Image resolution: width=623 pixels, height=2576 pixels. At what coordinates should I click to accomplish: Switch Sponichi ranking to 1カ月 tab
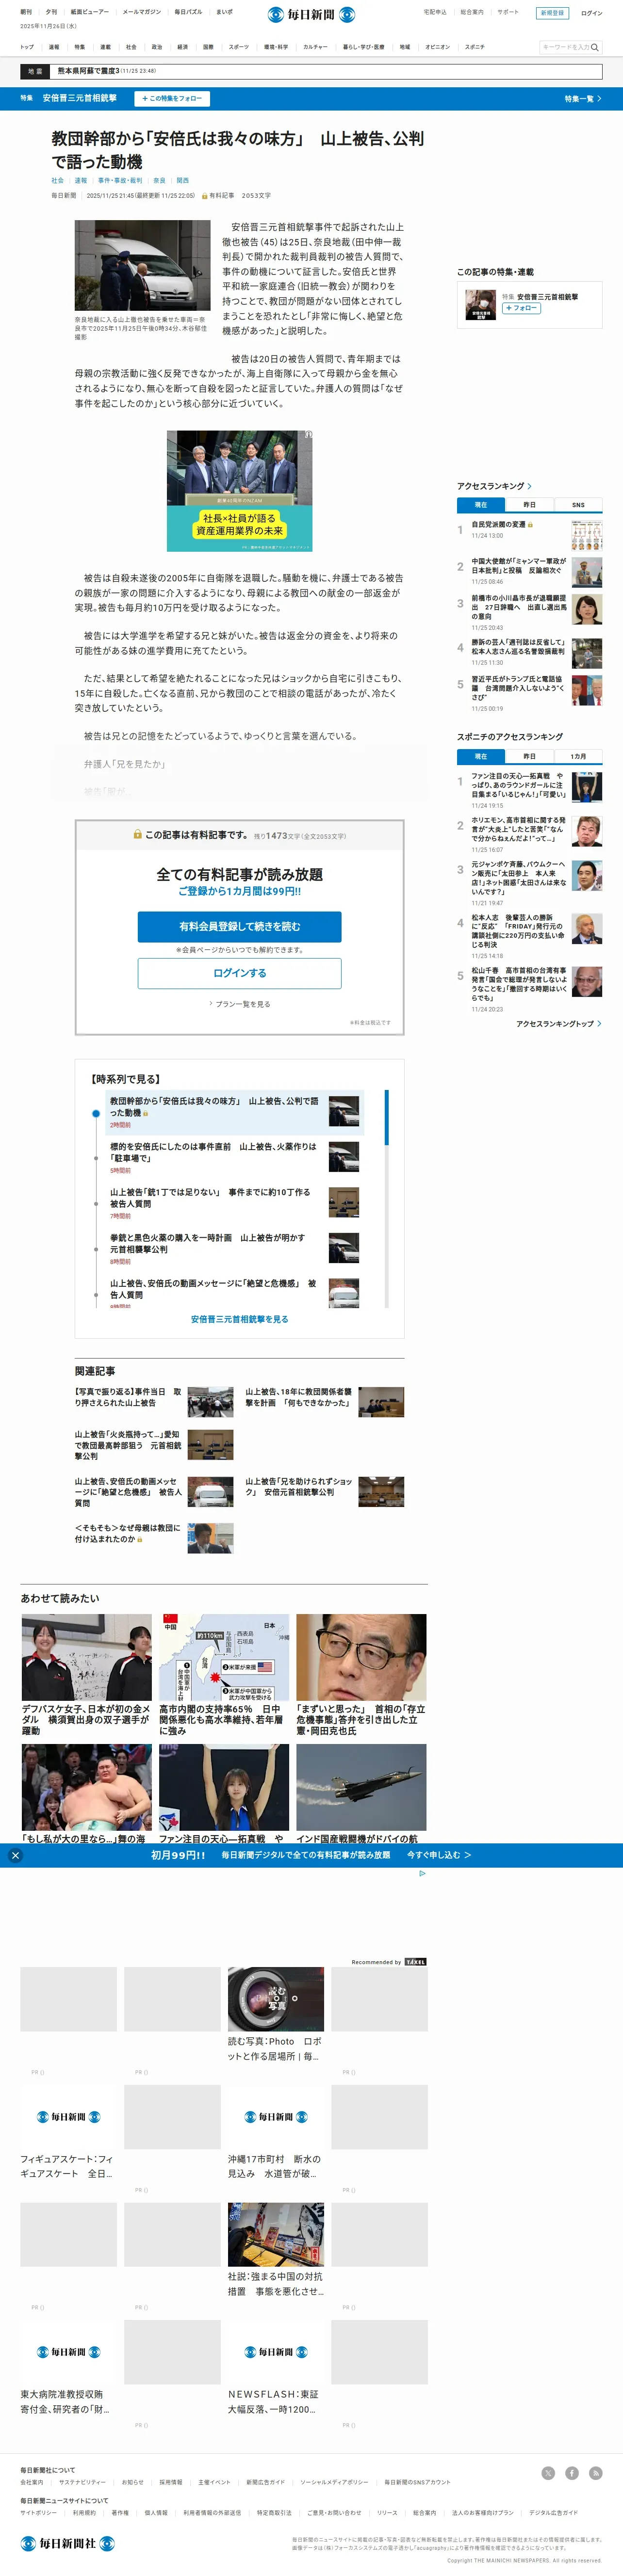[578, 756]
